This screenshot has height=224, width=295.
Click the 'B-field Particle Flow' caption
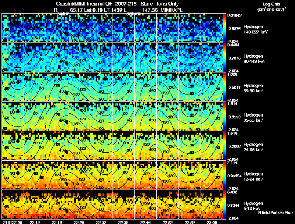click(x=275, y=213)
